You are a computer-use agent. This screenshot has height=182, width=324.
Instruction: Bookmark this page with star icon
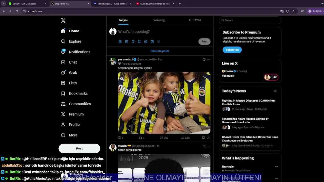(293, 11)
